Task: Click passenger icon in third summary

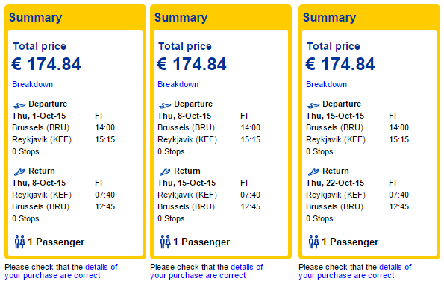Action: 313,242
